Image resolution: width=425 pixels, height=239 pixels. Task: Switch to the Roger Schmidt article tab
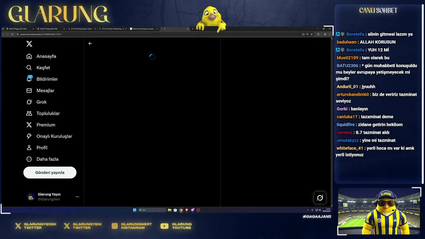point(144,29)
